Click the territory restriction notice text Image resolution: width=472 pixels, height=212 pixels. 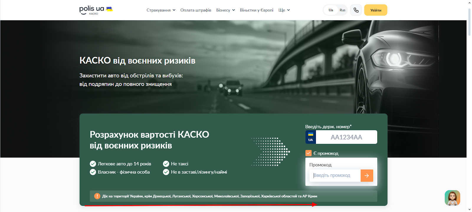210,196
